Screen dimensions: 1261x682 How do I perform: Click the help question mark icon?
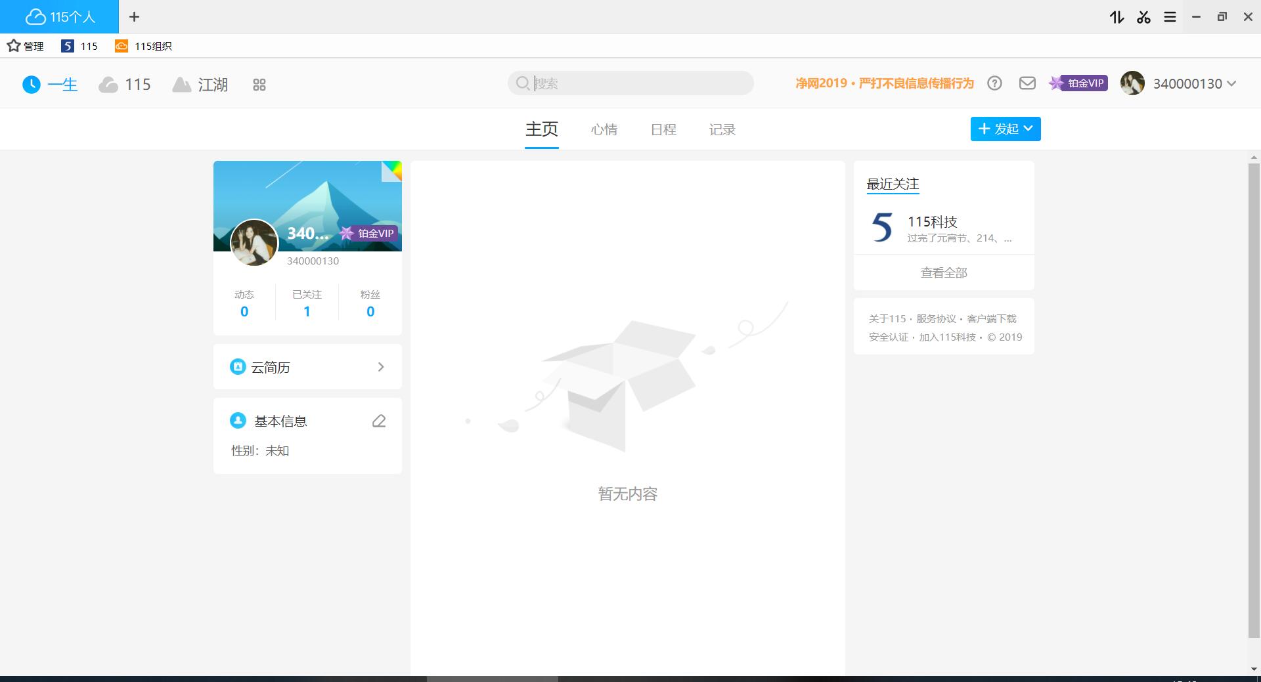click(x=994, y=83)
